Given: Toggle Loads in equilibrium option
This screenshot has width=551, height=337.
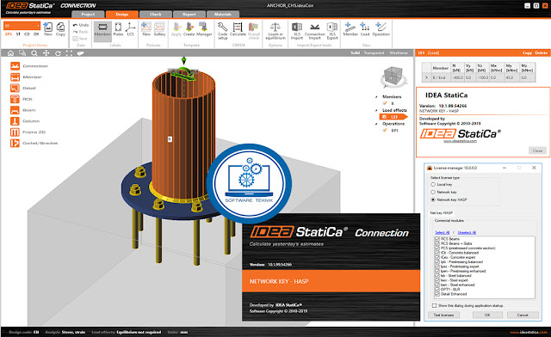Looking at the screenshot, I should point(275,31).
